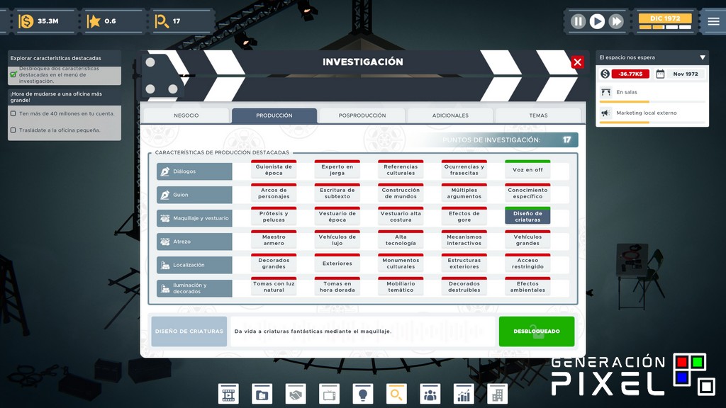
Task: Open the film projects icon in the taskbar
Action: click(228, 393)
